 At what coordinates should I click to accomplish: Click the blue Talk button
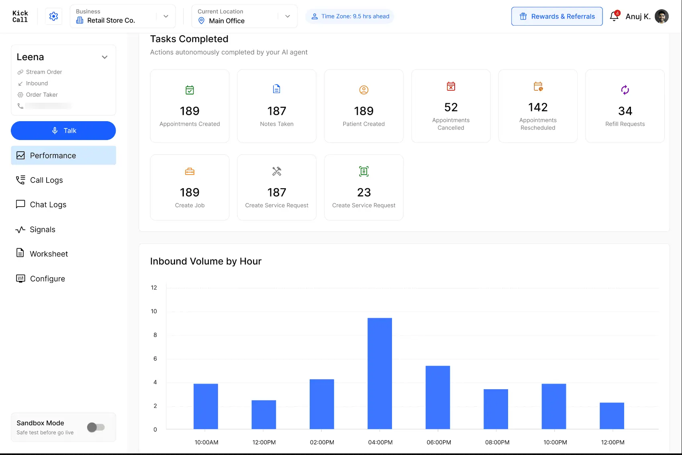point(63,131)
